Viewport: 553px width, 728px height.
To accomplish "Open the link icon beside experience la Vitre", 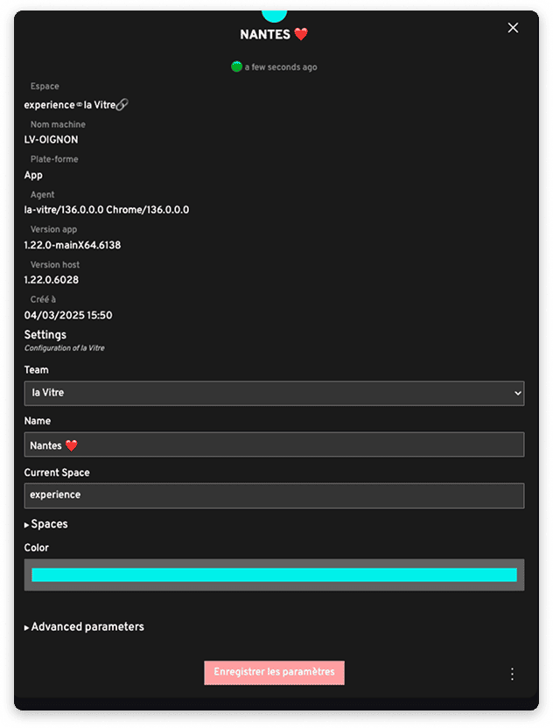I will 122,104.
